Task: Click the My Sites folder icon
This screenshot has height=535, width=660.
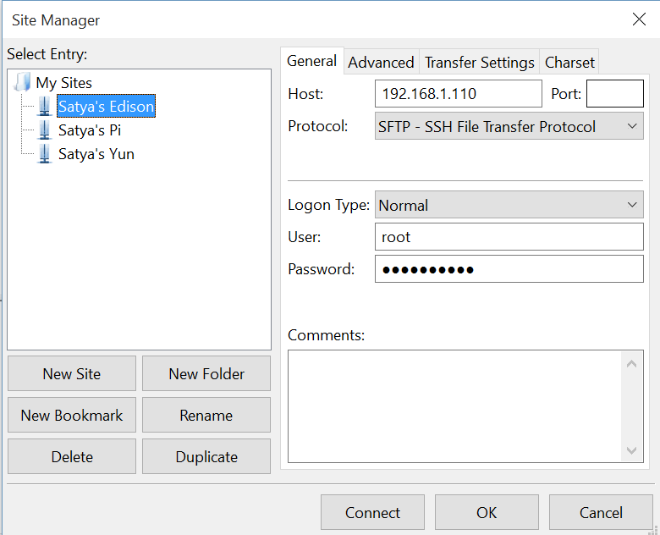Action: [22, 82]
